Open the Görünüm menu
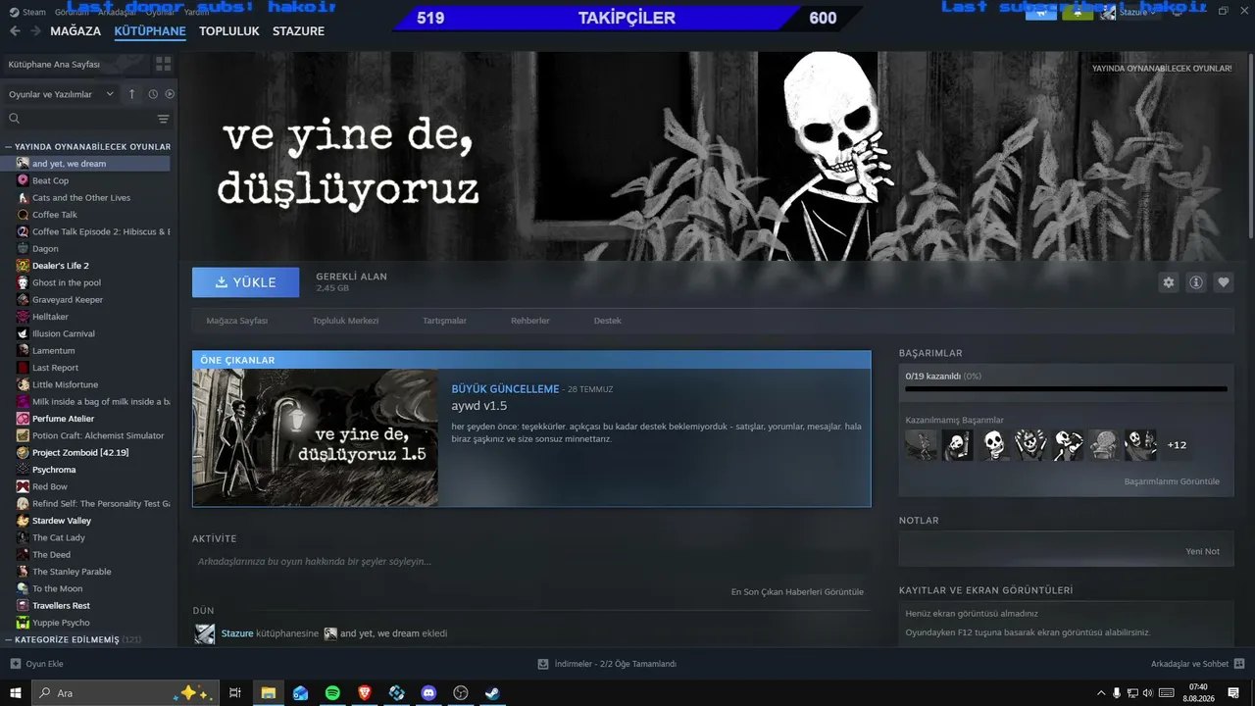1255x706 pixels. coord(72,13)
